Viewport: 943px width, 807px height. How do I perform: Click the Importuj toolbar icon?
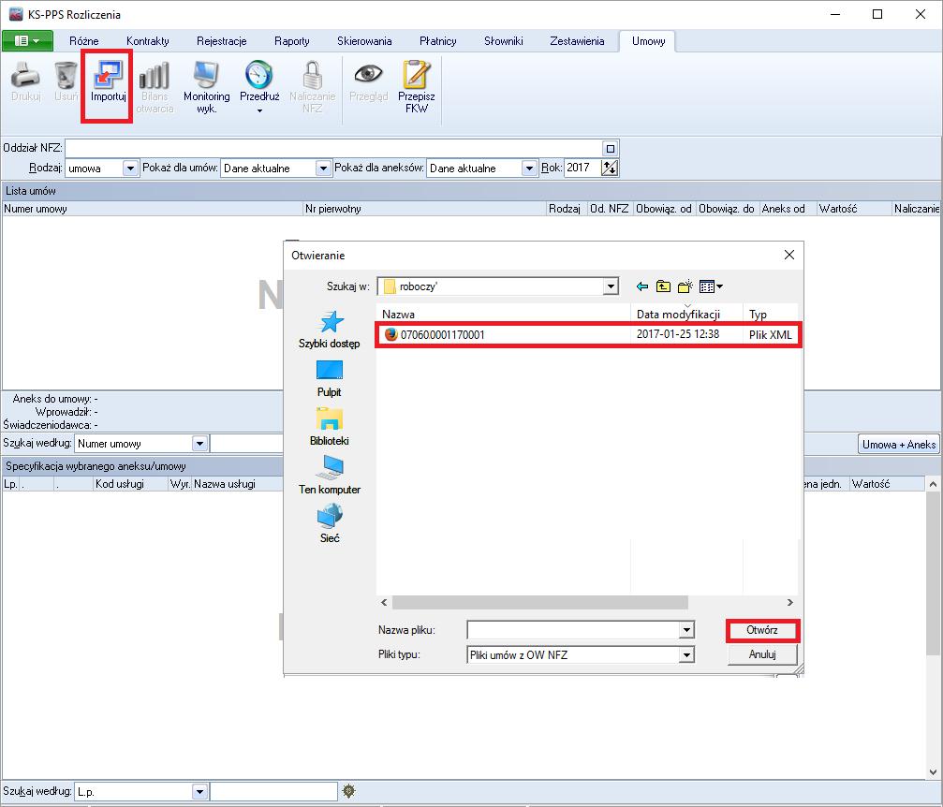pyautogui.click(x=108, y=75)
